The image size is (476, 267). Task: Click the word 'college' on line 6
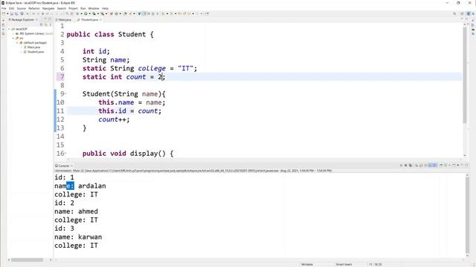pyautogui.click(x=152, y=68)
